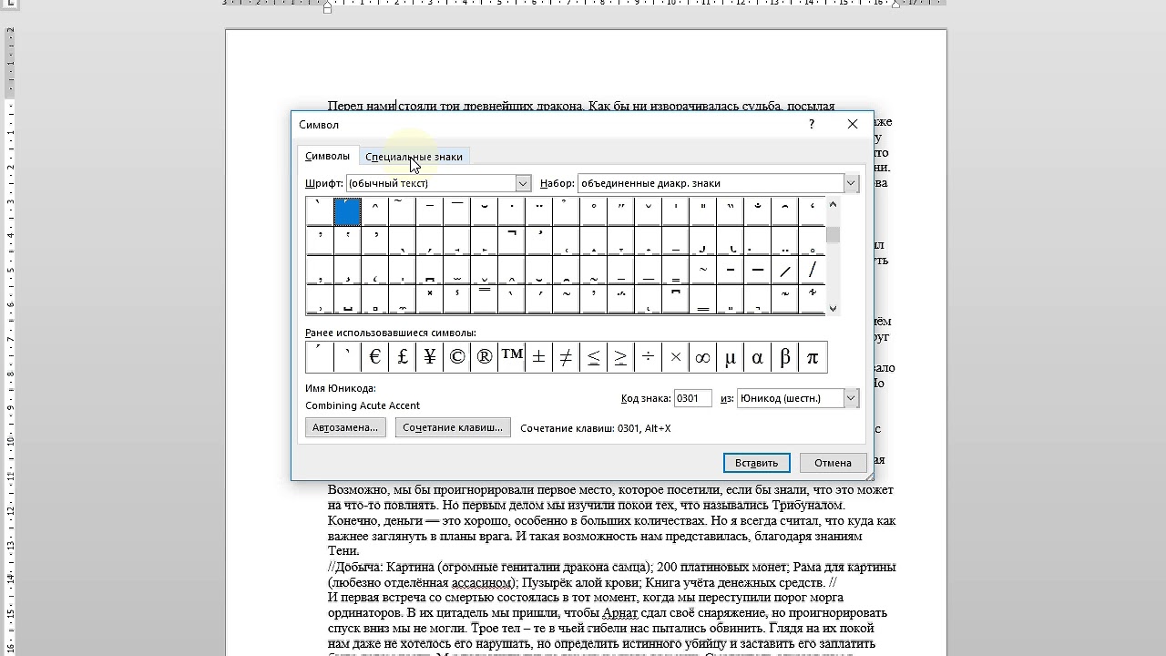
Task: Click the word 'Арнат' in the document
Action: click(x=620, y=613)
